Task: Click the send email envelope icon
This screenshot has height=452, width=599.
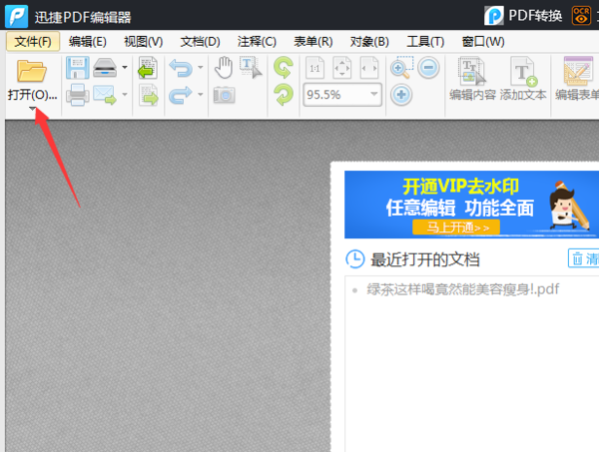Action: pos(105,95)
